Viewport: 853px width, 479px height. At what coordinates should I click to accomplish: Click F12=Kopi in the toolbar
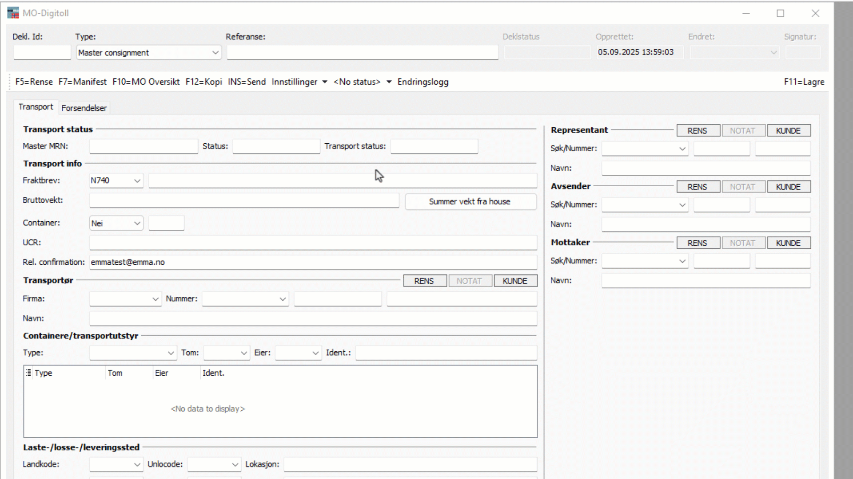coord(204,82)
